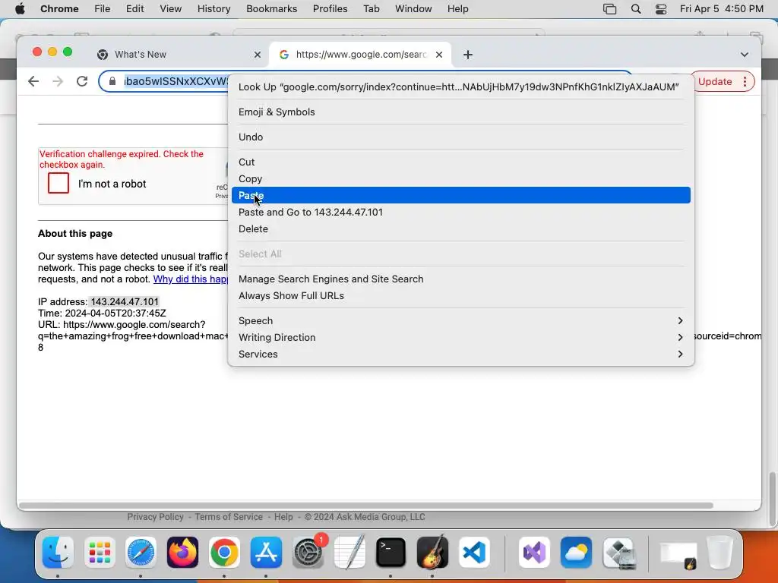Viewport: 778px width, 583px height.
Task: Click the minimized window thumbnail in the Dock
Action: click(678, 555)
